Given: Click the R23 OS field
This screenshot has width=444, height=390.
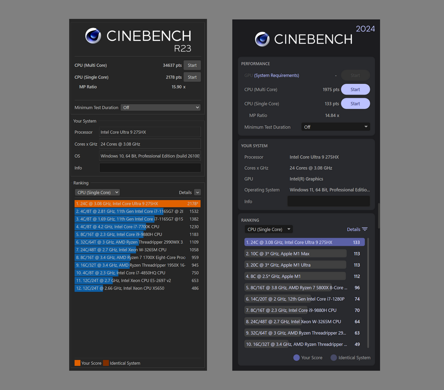Looking at the screenshot, I should [150, 156].
